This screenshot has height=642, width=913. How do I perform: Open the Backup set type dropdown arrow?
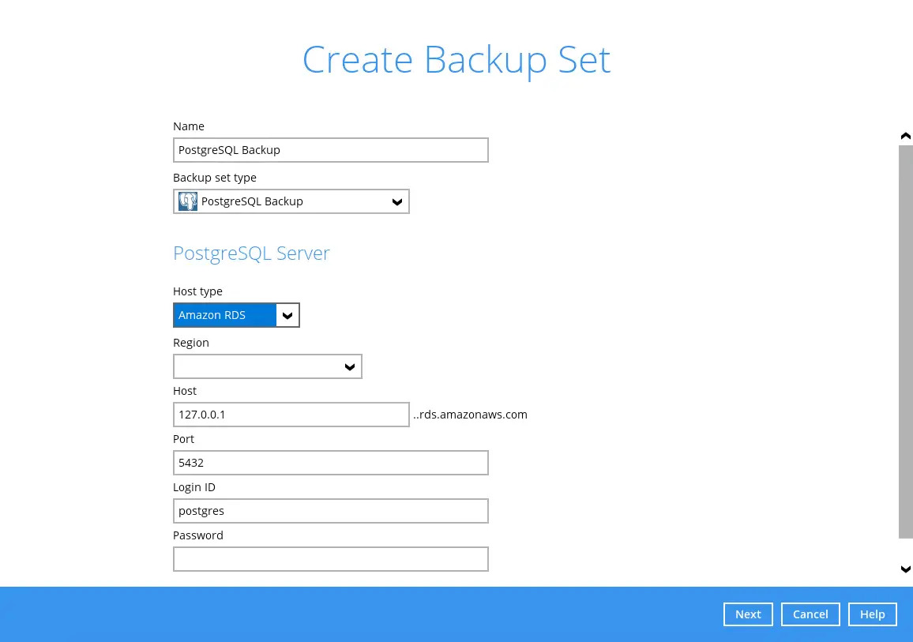coord(397,202)
